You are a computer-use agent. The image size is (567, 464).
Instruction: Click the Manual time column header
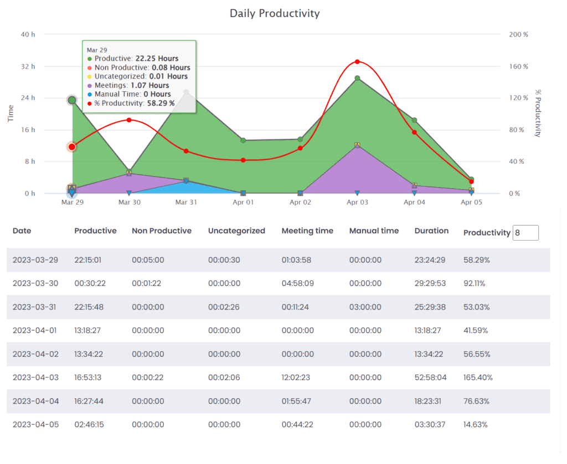[374, 231]
